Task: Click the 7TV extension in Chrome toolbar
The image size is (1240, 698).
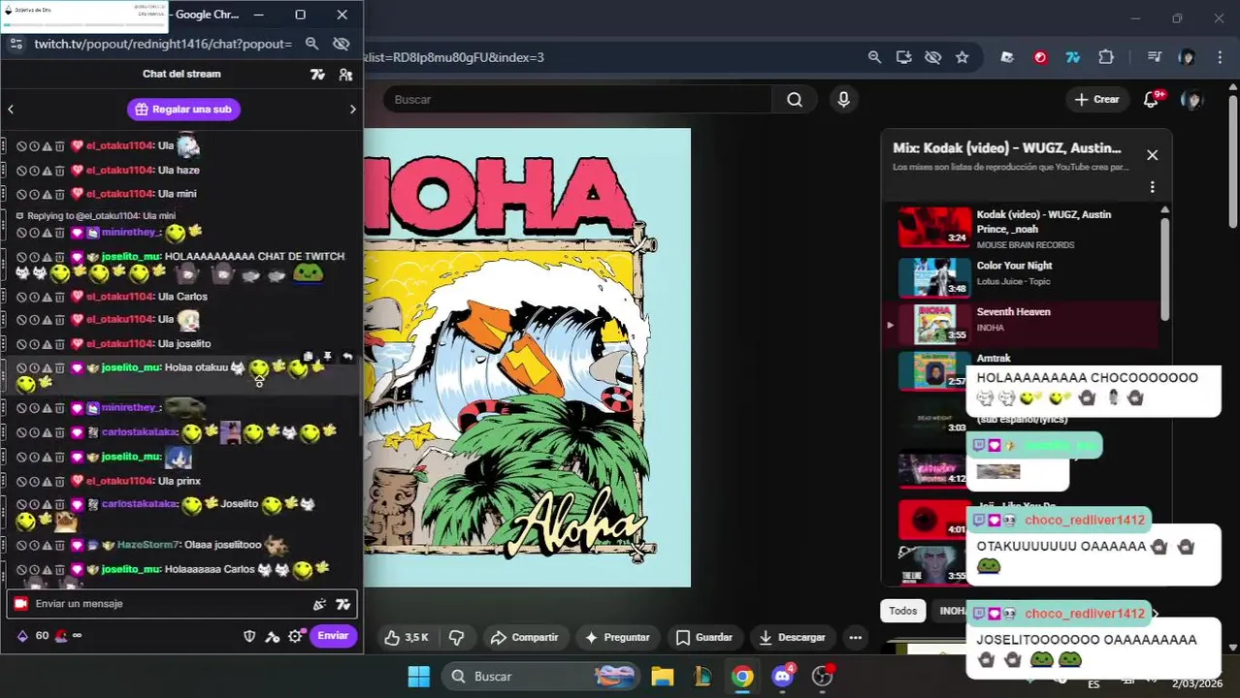Action: [1072, 57]
